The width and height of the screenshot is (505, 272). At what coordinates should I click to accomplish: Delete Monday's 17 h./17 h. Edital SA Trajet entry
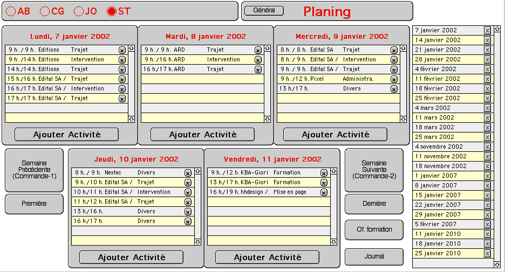122,99
